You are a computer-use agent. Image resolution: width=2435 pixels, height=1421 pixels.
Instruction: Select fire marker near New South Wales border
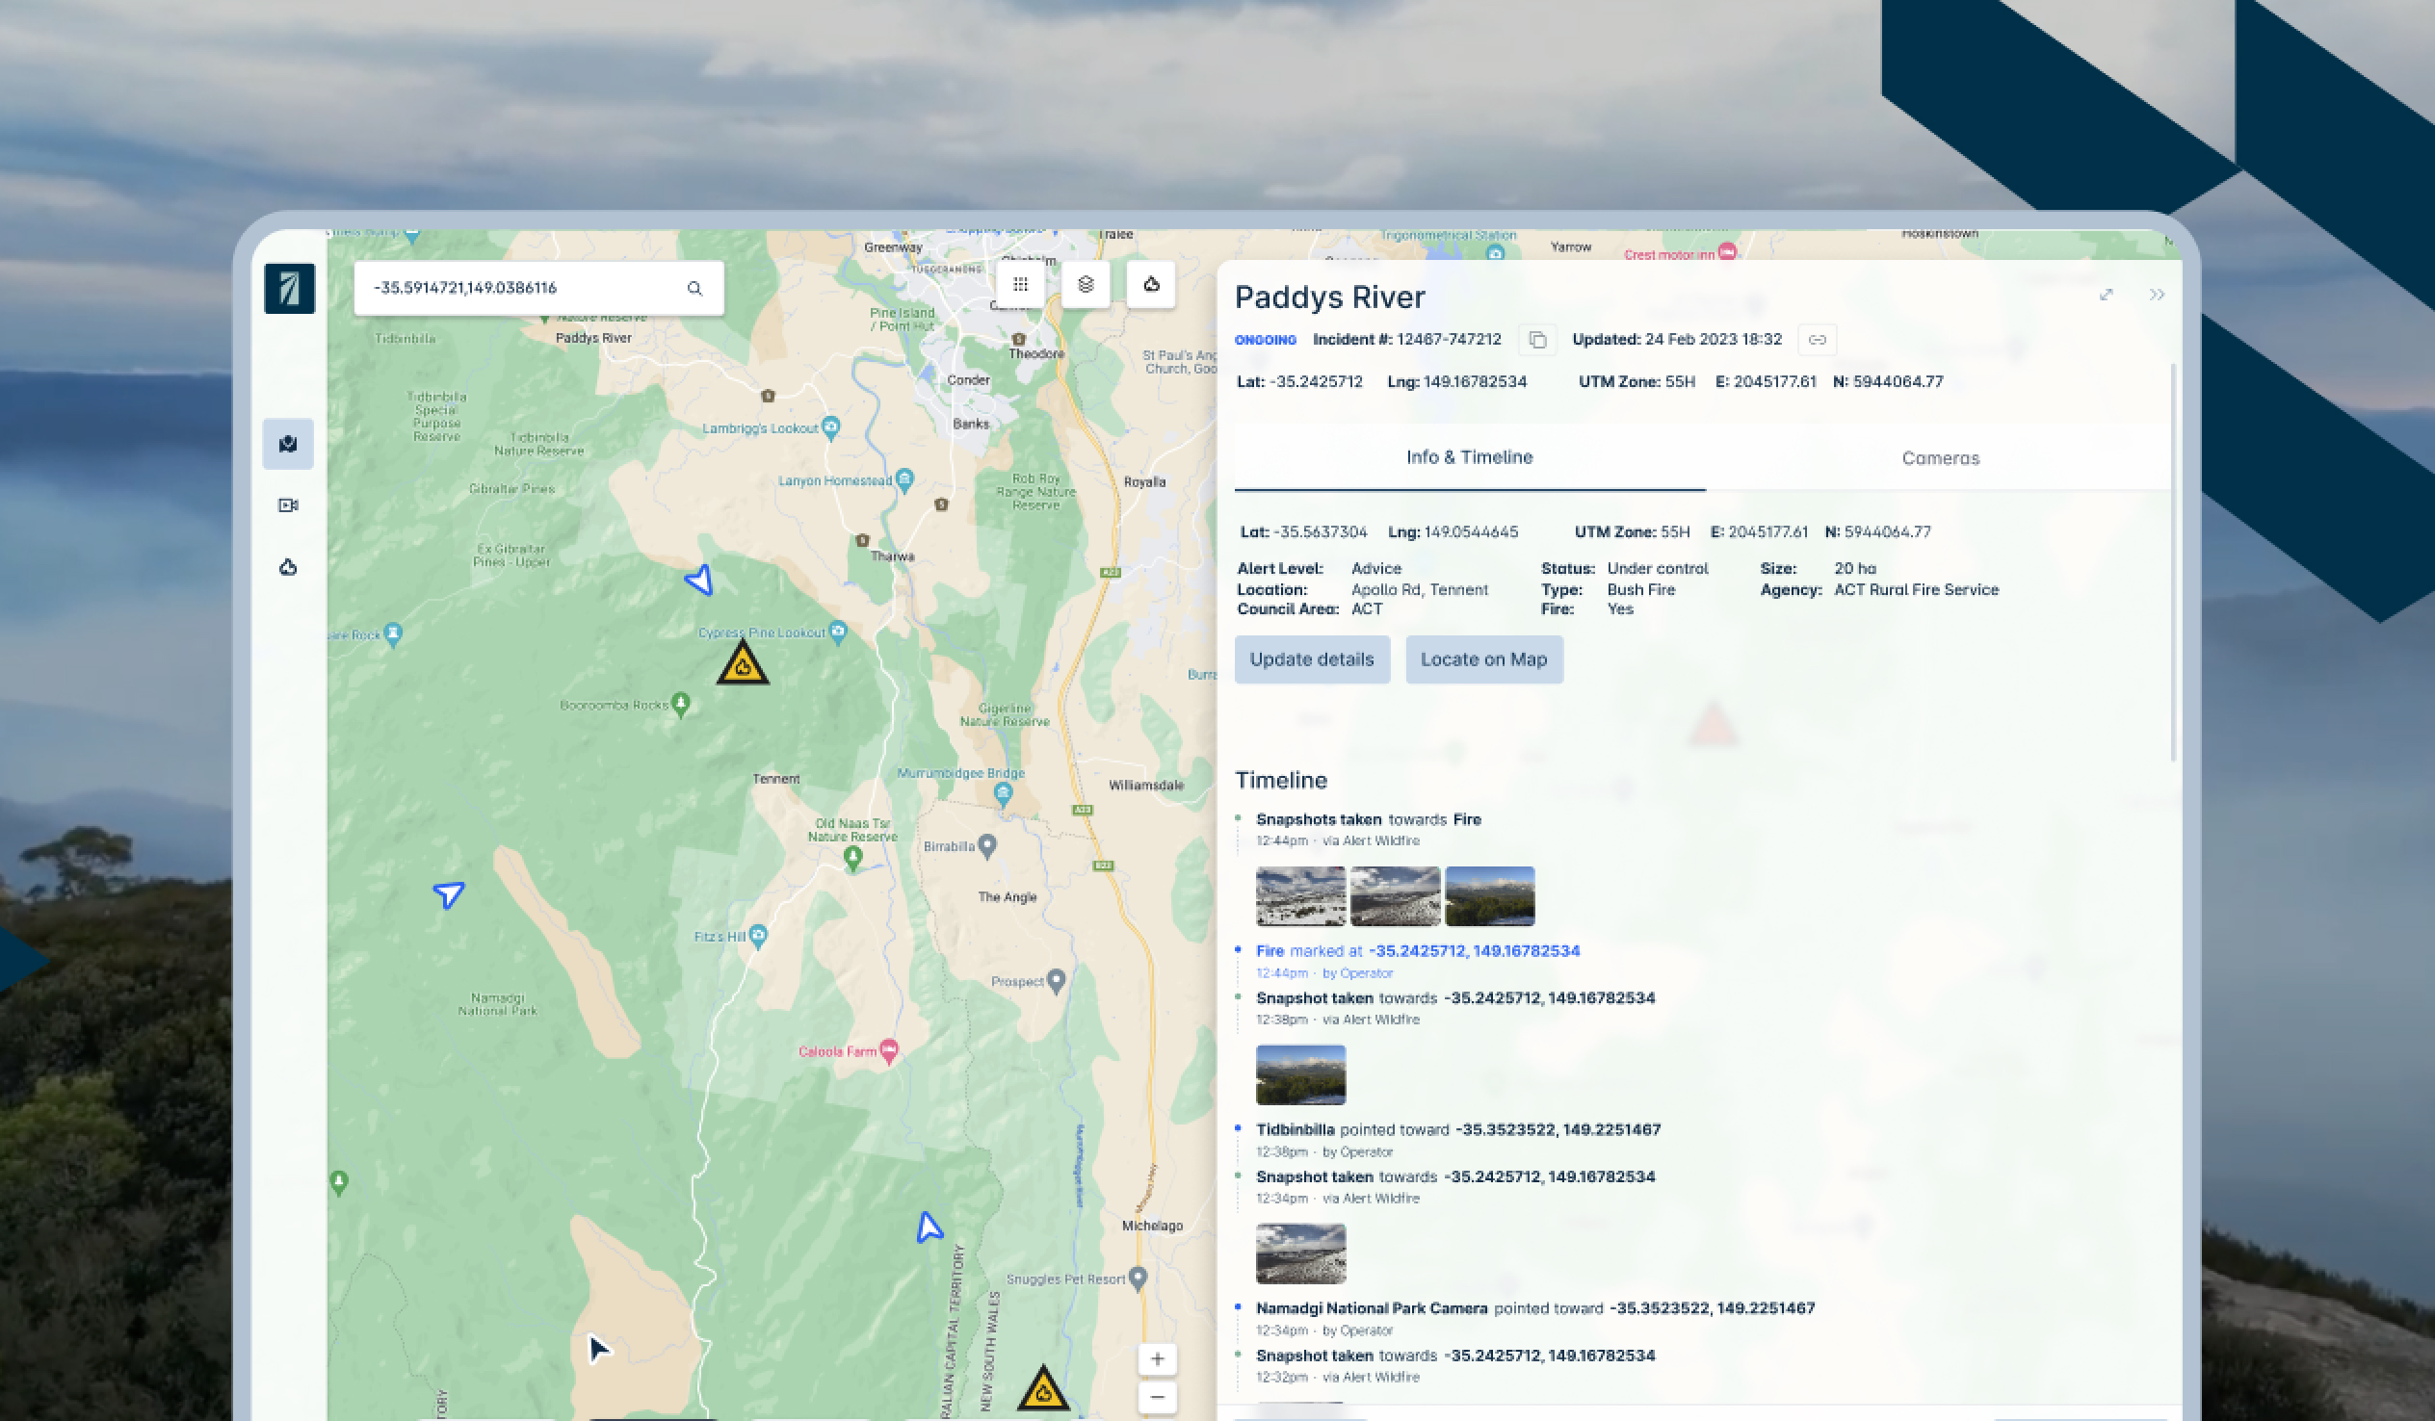click(x=1043, y=1388)
